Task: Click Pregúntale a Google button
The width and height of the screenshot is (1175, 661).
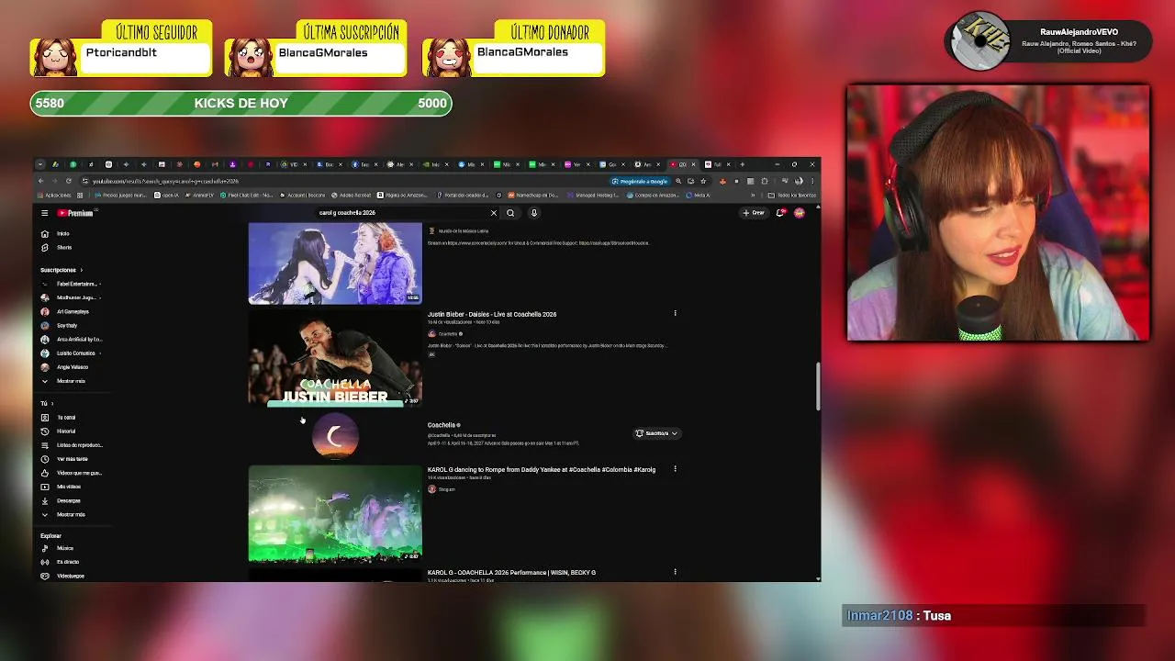Action: click(x=639, y=181)
